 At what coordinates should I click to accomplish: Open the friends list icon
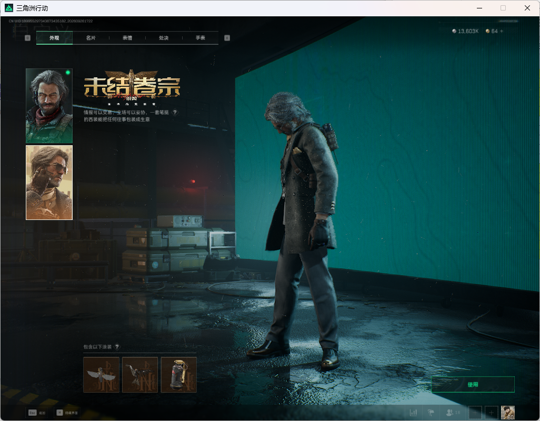tap(453, 413)
